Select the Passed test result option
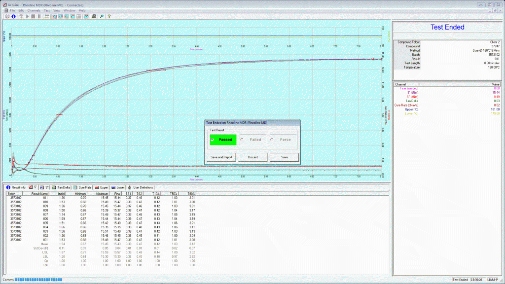The width and height of the screenshot is (505, 284). tap(223, 140)
